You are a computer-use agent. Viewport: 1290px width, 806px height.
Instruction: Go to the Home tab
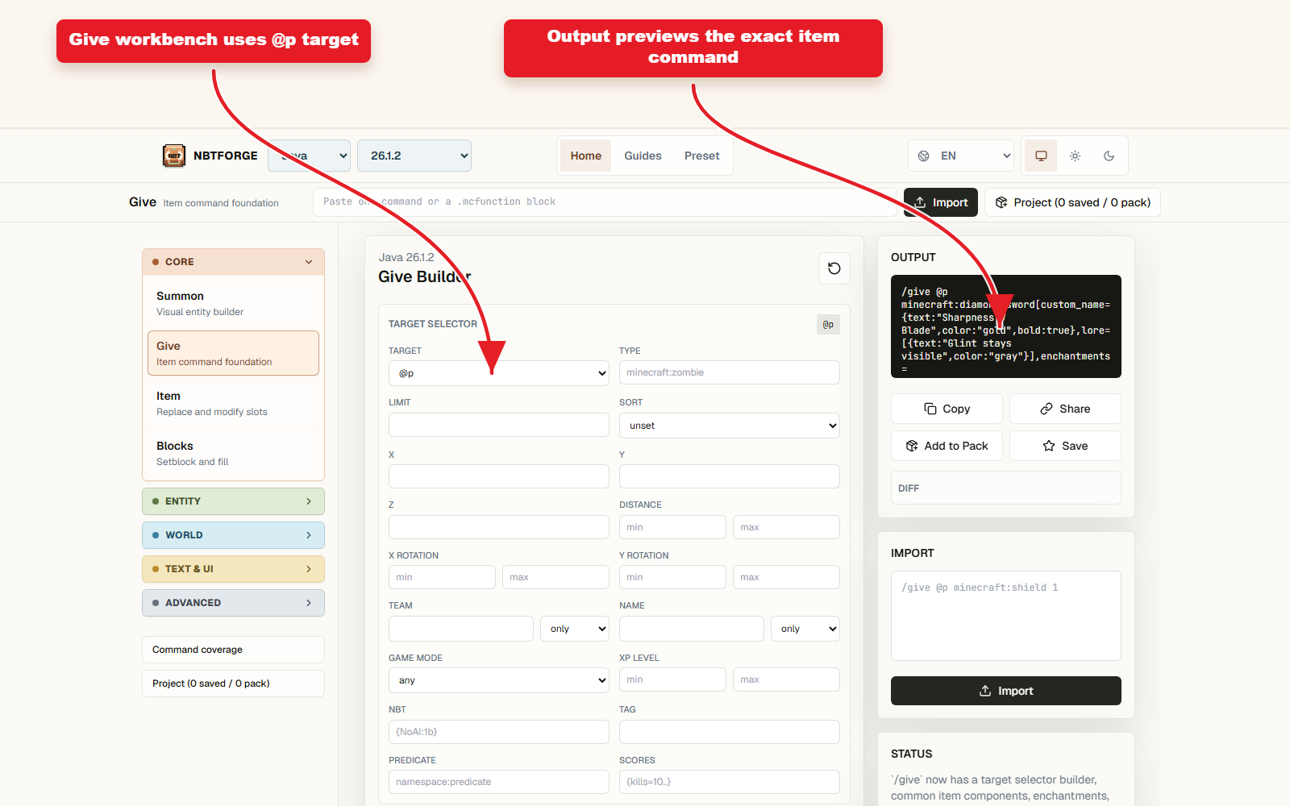tap(586, 156)
